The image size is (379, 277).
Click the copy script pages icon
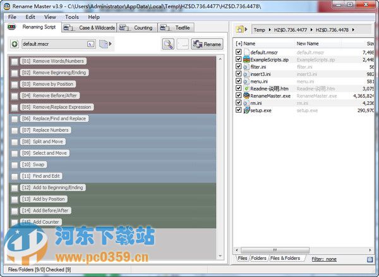click(104, 44)
